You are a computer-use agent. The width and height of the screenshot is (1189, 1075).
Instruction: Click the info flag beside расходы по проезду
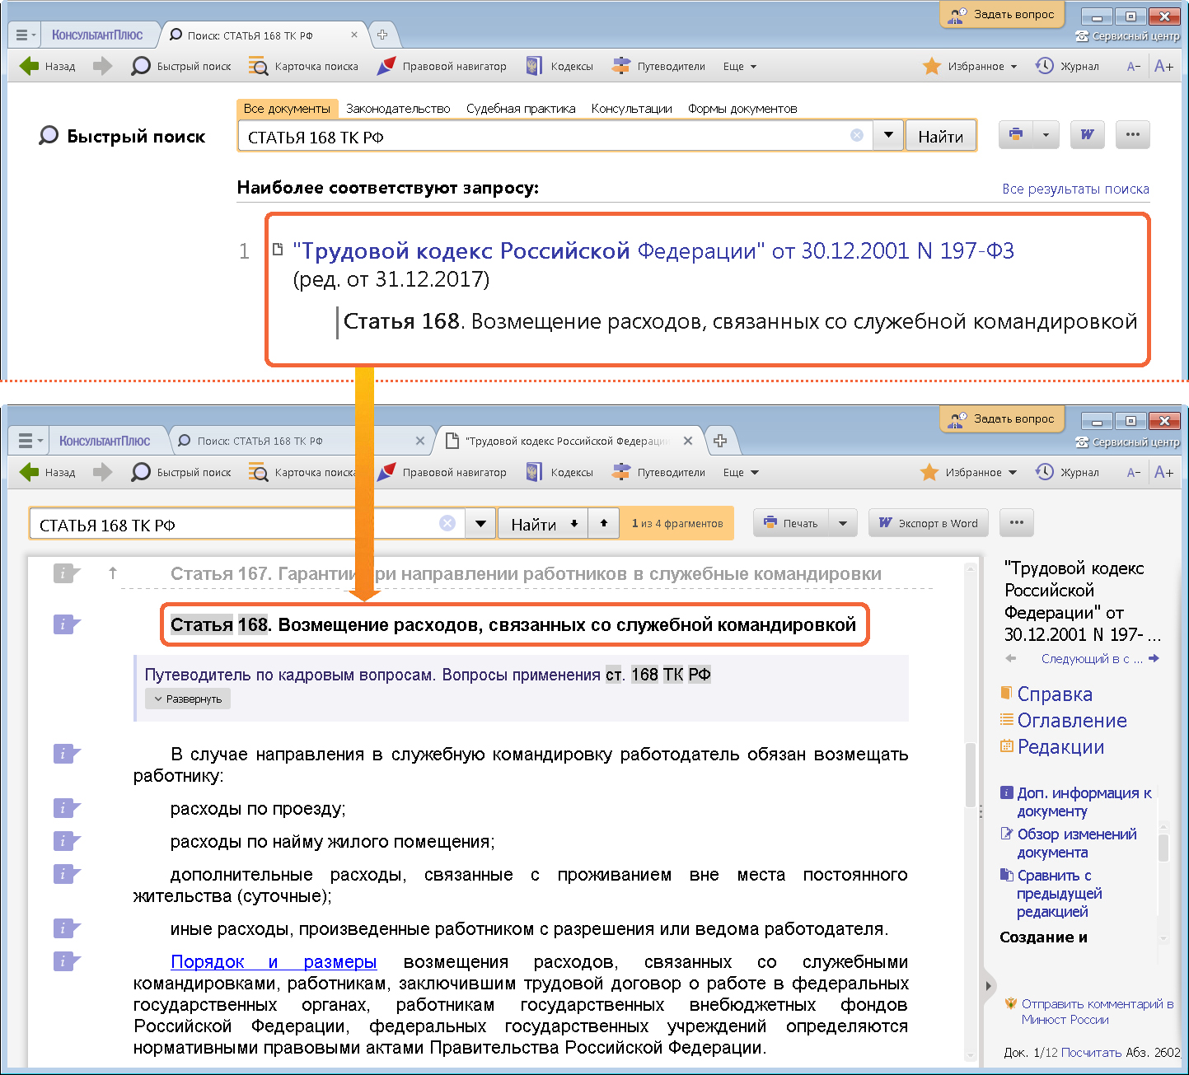point(66,808)
